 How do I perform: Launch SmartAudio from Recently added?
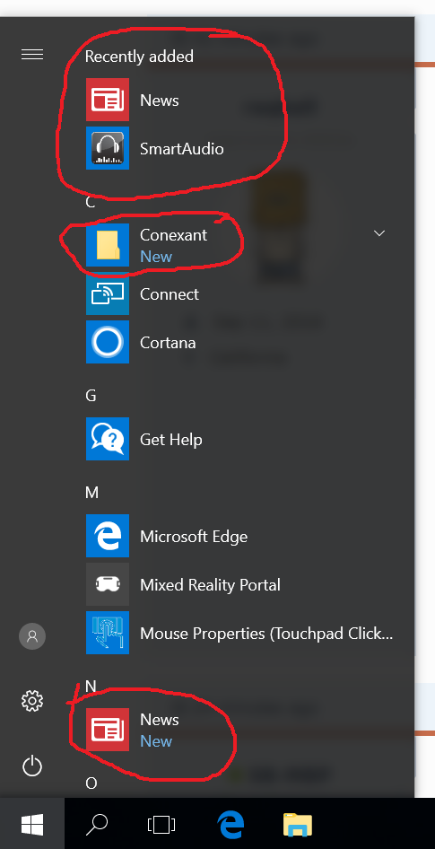(x=238, y=148)
